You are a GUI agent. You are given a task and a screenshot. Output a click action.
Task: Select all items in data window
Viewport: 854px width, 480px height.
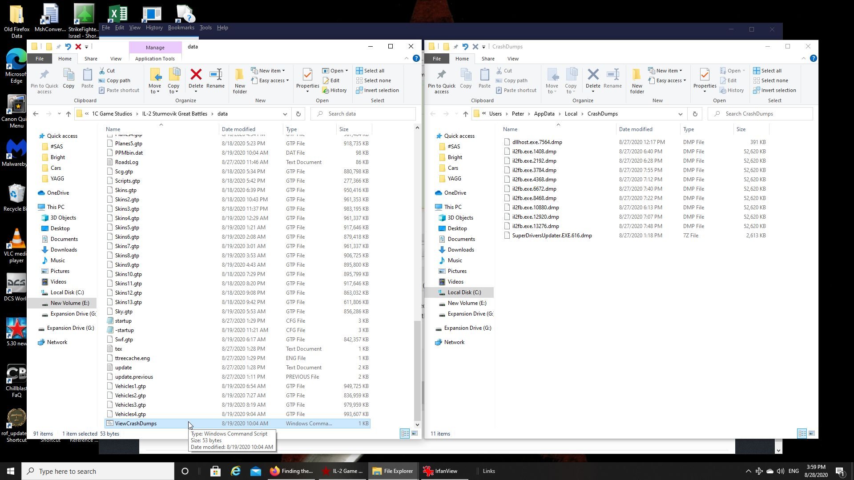pyautogui.click(x=370, y=71)
